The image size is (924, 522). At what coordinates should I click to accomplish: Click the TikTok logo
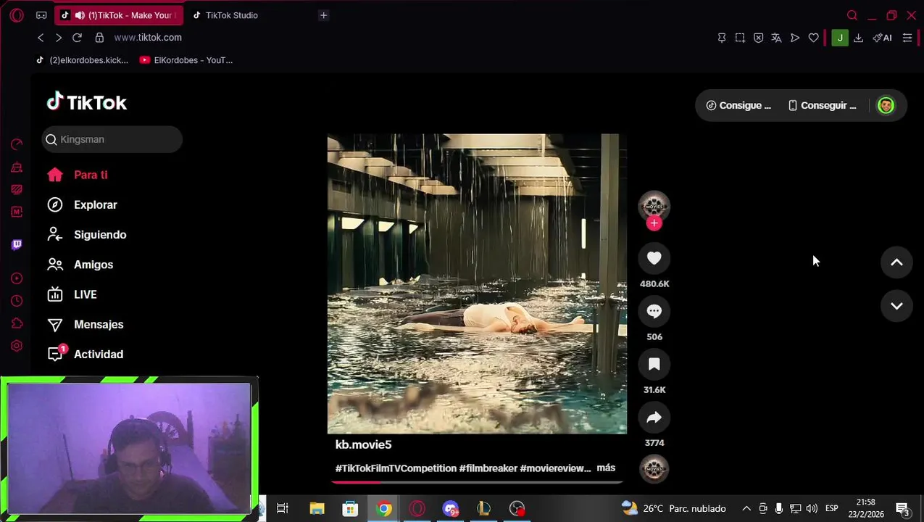tap(87, 102)
